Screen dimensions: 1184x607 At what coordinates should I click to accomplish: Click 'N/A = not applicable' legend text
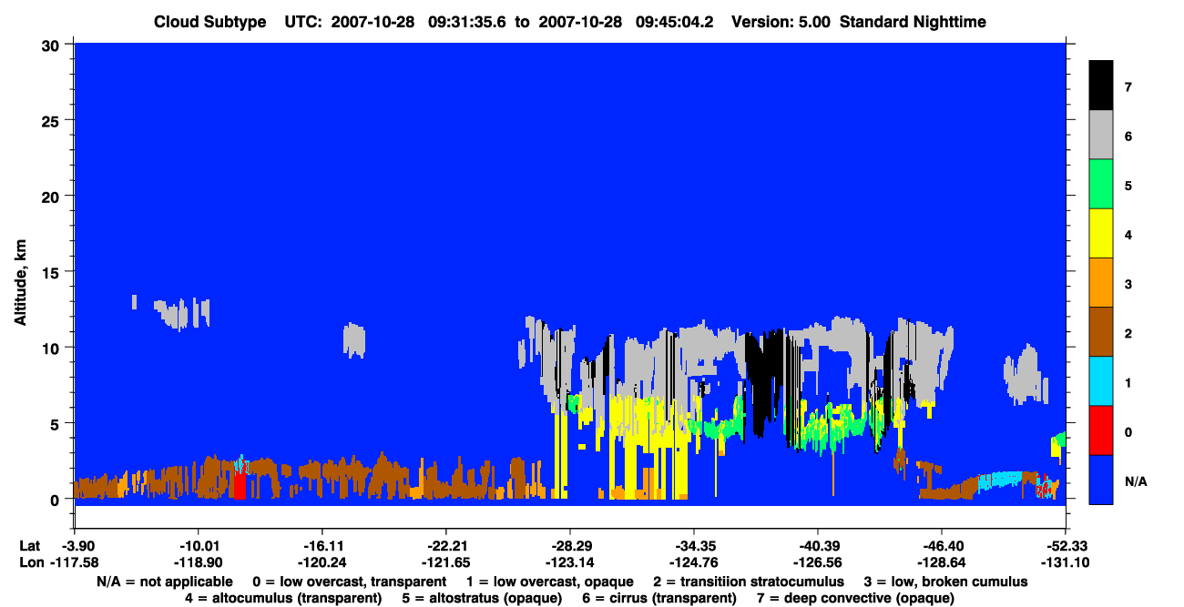click(x=164, y=581)
